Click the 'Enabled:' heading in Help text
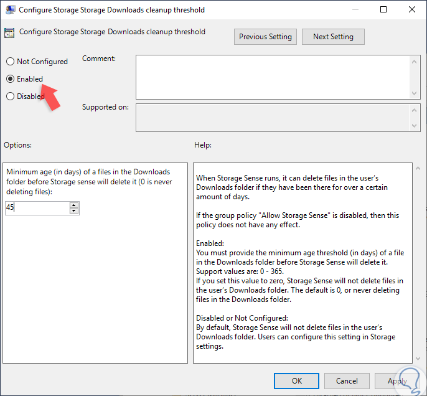This screenshot has height=396, width=427. click(x=210, y=243)
